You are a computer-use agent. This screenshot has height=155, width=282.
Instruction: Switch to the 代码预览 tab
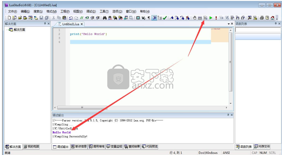pyautogui.click(x=150, y=147)
